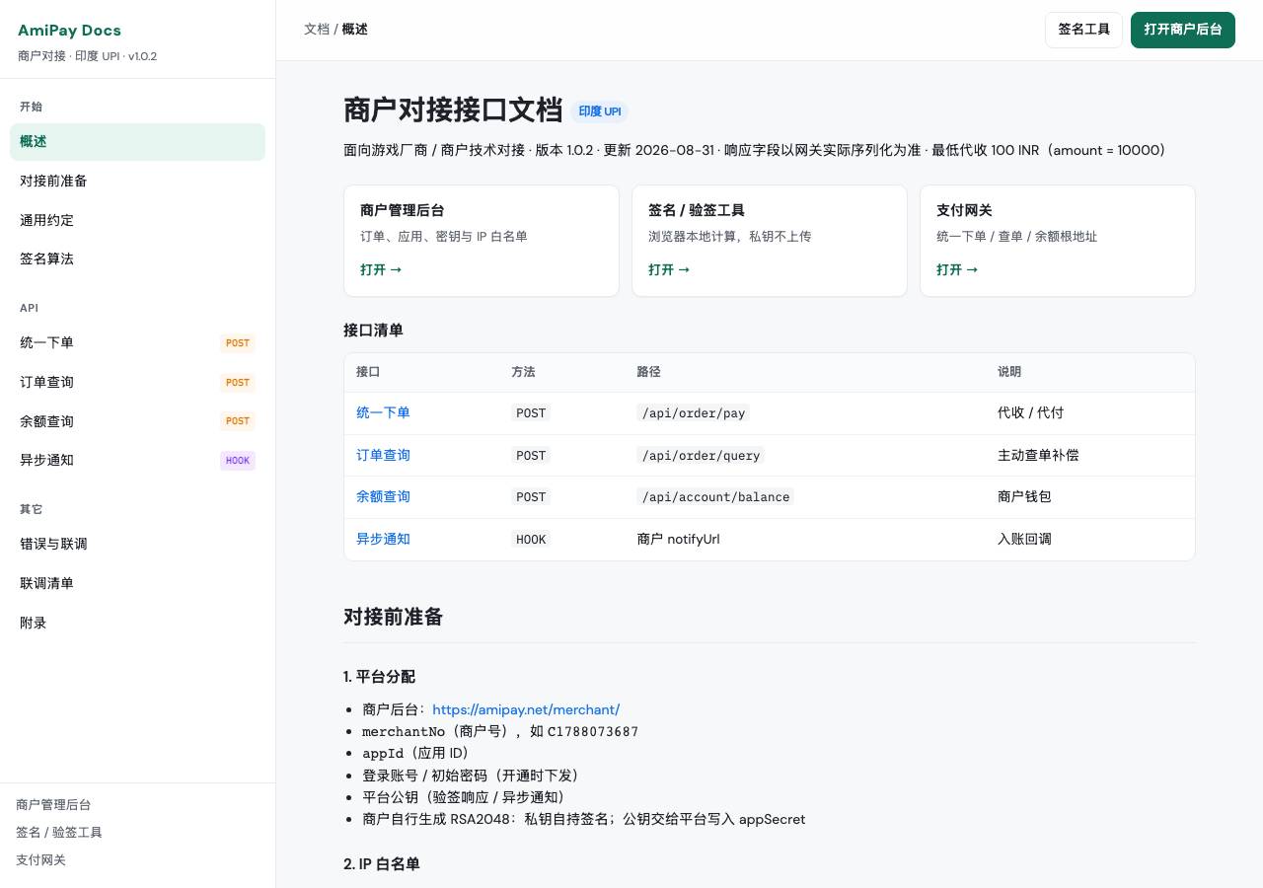Open the 支付网关 card link

[x=1058, y=241]
